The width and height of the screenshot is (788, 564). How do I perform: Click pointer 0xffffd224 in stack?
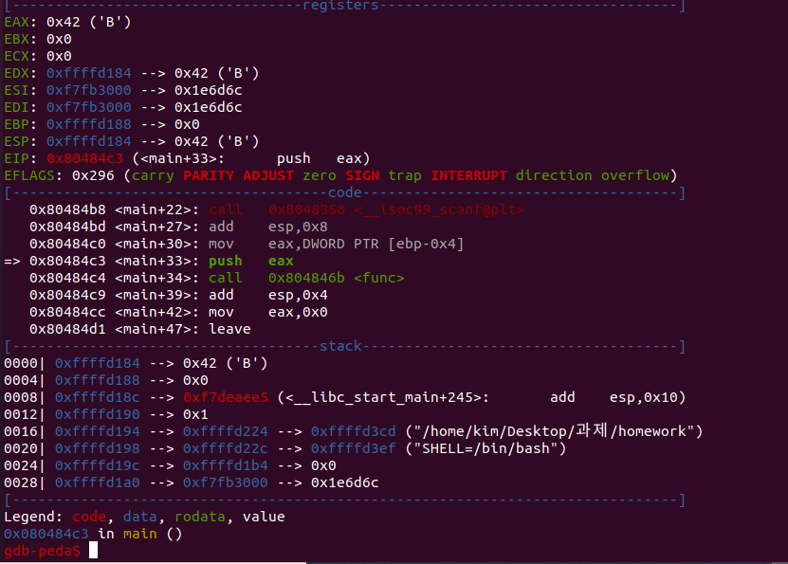226,432
